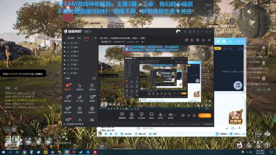This screenshot has height=155, width=276.
Task: Open the notification bell in streaming app
Action: click(x=203, y=40)
